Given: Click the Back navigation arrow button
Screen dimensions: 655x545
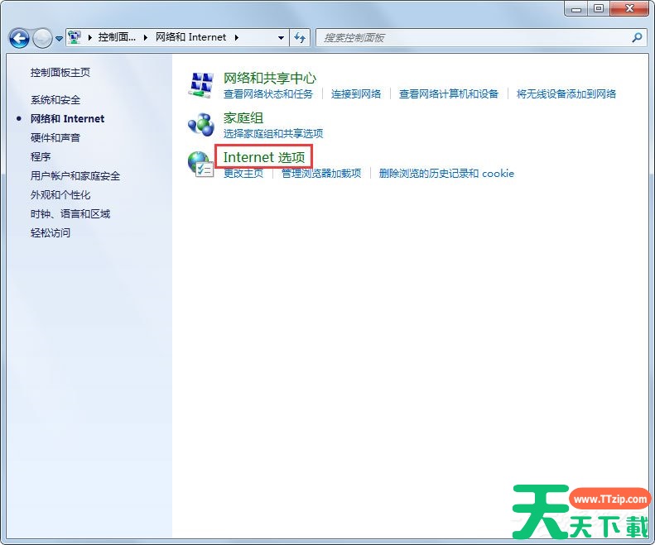Looking at the screenshot, I should 19,38.
